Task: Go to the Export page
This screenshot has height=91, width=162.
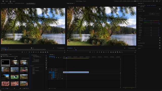Action: tap(14, 1)
